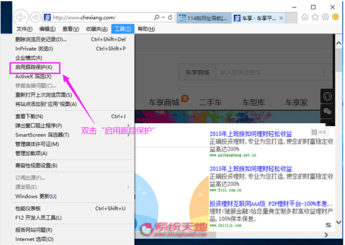Click the 车享商城 search category box
345x245 pixels.
coord(197,72)
